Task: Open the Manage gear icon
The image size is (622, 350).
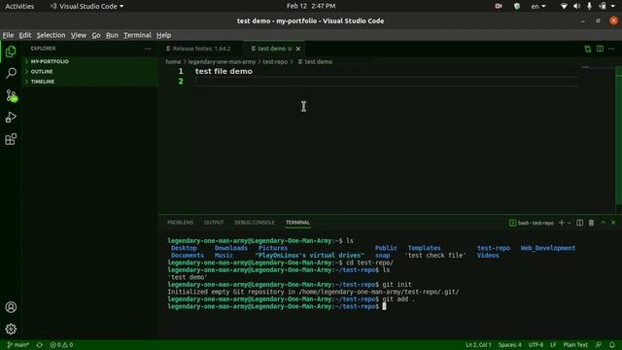Action: click(x=11, y=329)
